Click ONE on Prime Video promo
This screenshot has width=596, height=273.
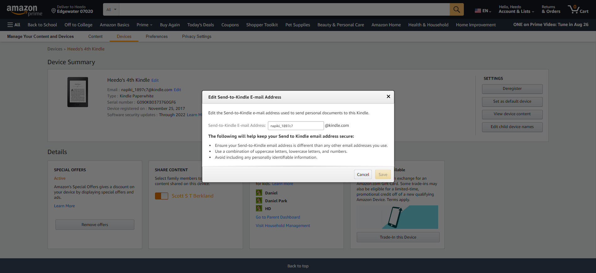tap(551, 24)
